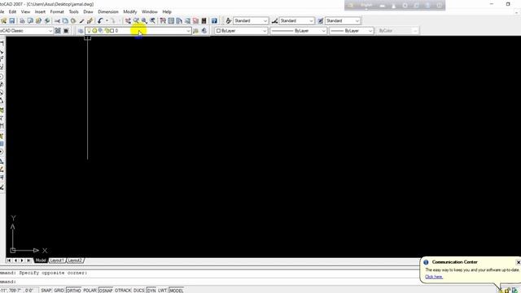
Task: Open the lineweight ByLayer dropdown
Action: (370, 31)
